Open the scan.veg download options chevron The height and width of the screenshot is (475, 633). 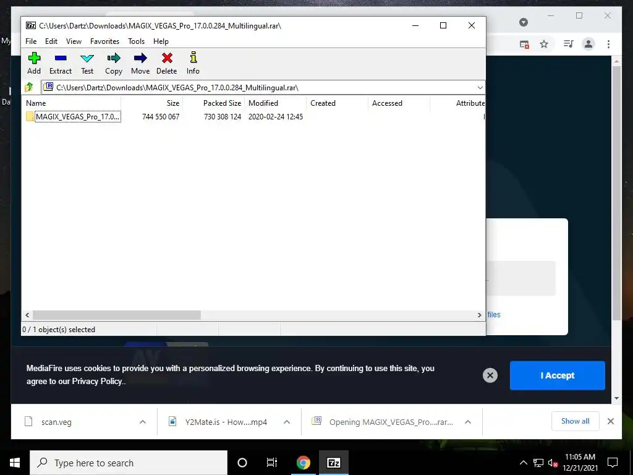click(x=143, y=422)
